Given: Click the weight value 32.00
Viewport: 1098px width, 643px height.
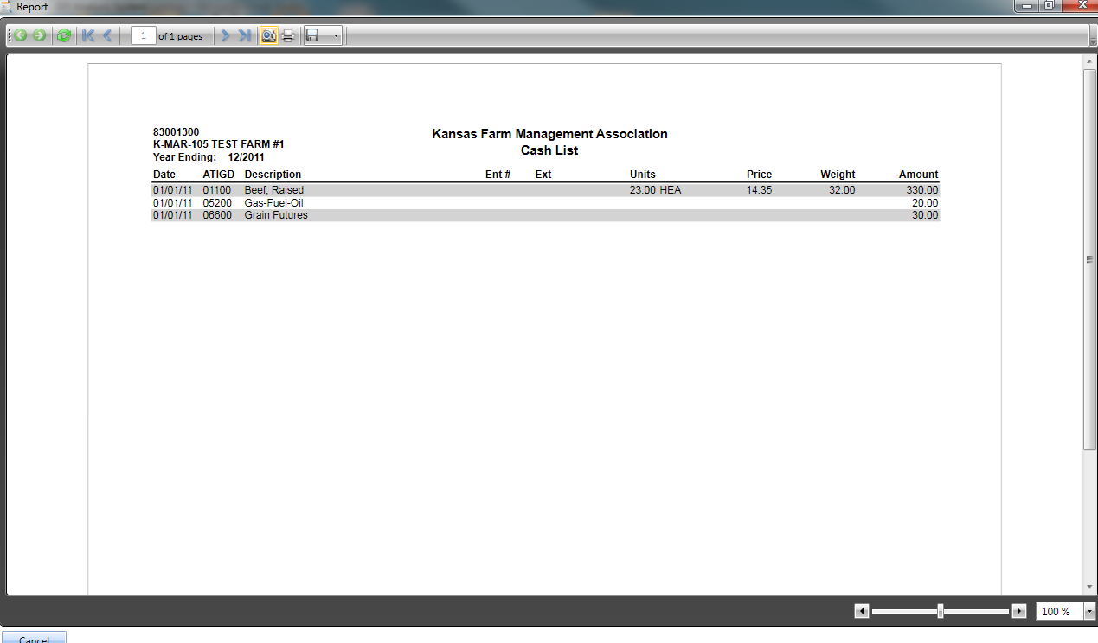Looking at the screenshot, I should tap(842, 190).
